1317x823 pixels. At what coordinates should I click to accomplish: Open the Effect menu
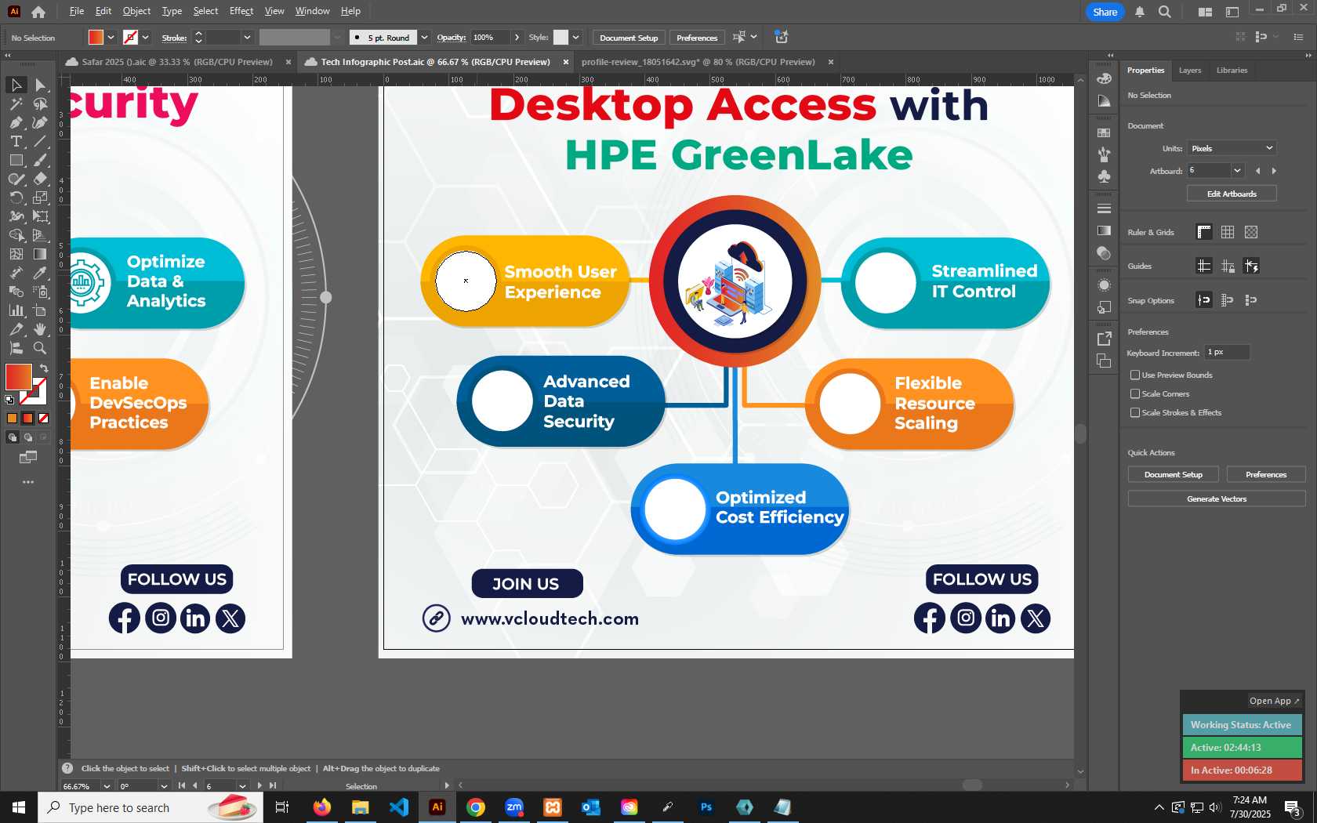241,11
